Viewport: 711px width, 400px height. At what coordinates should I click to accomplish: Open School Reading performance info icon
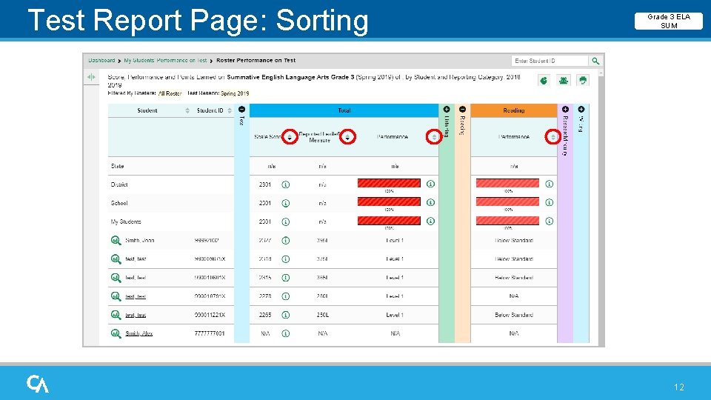tap(549, 202)
